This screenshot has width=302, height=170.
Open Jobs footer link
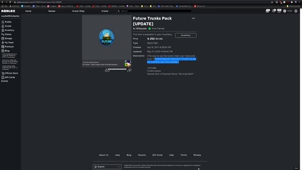(x=117, y=155)
